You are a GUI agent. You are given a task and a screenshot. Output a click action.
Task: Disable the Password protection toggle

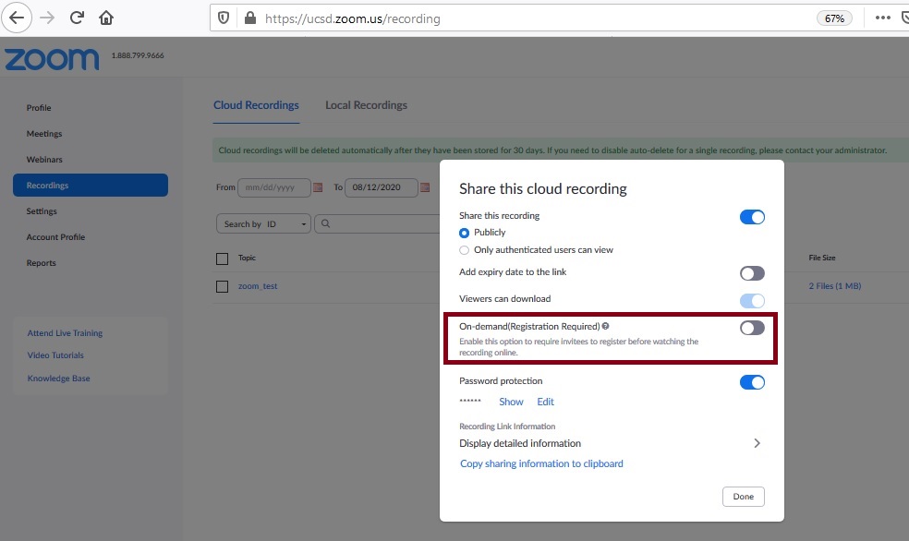(x=752, y=382)
